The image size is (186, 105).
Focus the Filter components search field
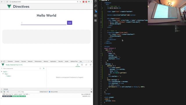pyautogui.click(x=21, y=69)
